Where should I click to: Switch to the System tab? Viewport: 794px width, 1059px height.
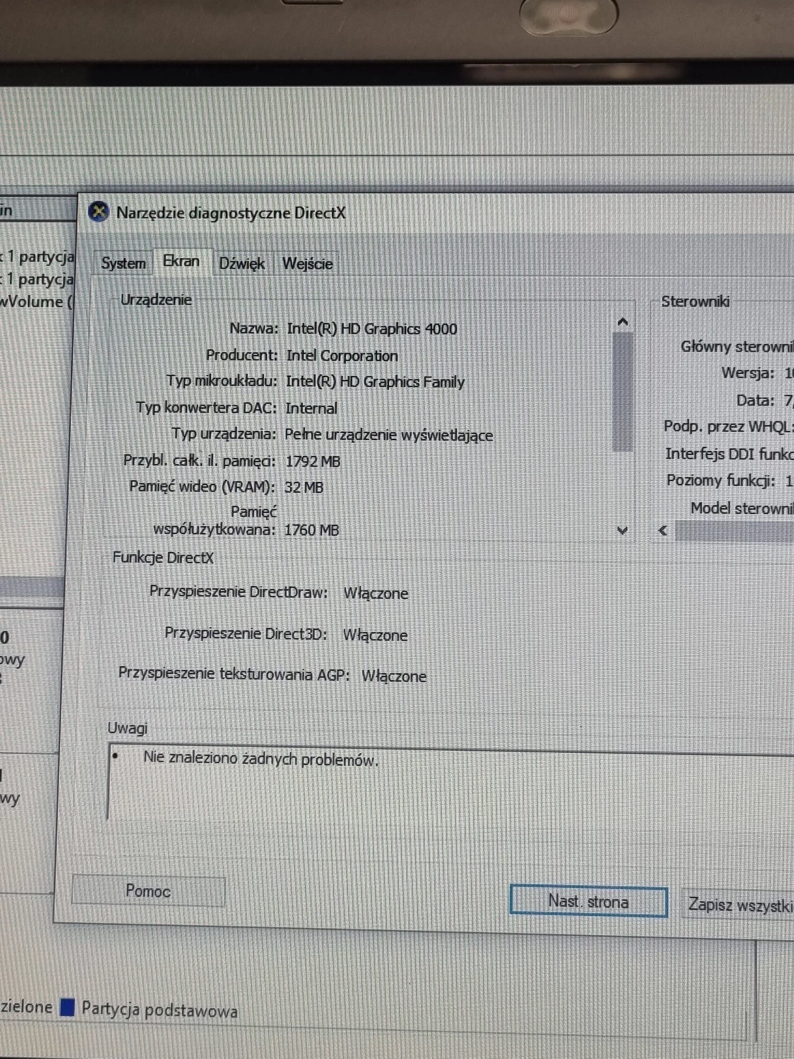pos(123,263)
